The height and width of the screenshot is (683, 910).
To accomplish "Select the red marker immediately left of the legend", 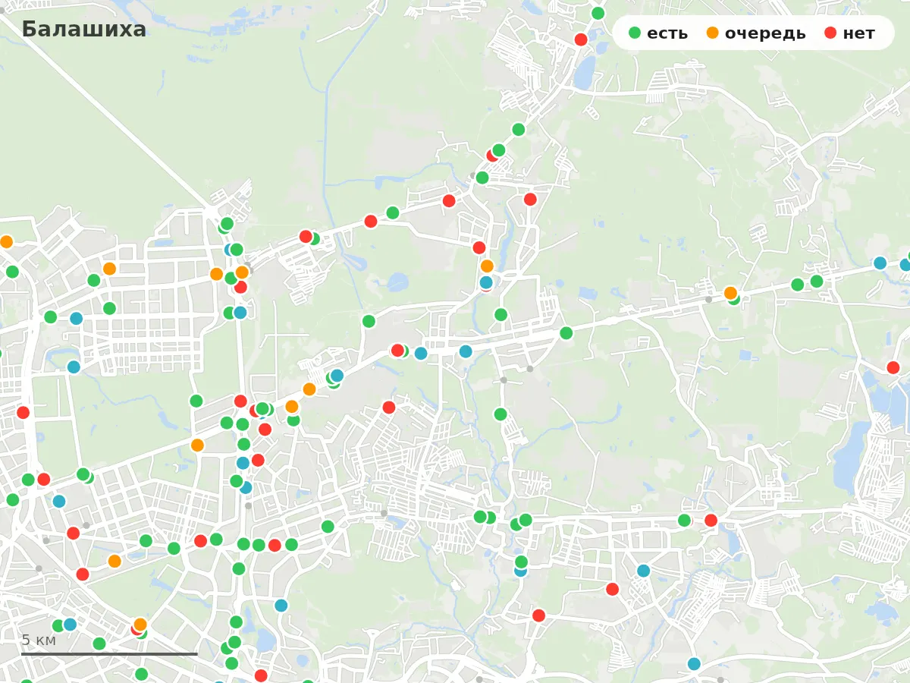I will [x=581, y=39].
